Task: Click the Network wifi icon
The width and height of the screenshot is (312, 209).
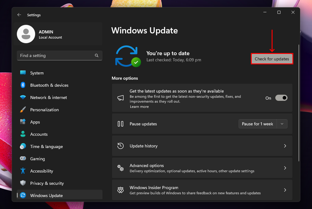Action: coord(23,97)
